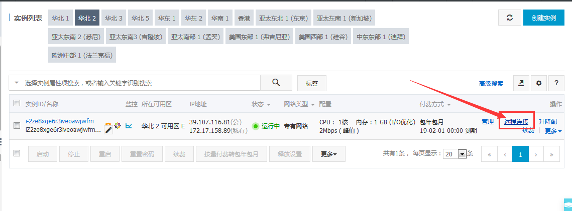Click the 升降配 link
Image resolution: width=572 pixels, height=211 pixels.
[548, 121]
